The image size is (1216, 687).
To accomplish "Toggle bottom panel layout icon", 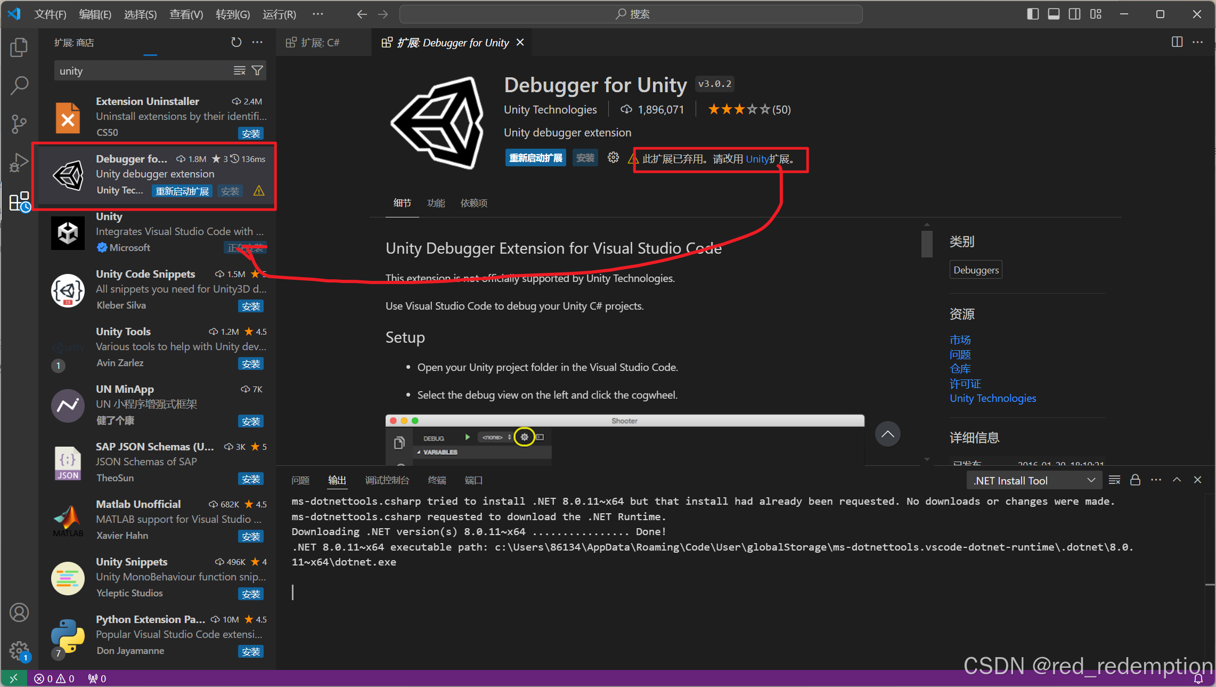I will tap(1054, 14).
